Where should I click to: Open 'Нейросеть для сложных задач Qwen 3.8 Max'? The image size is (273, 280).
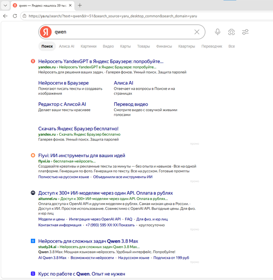click(88, 241)
